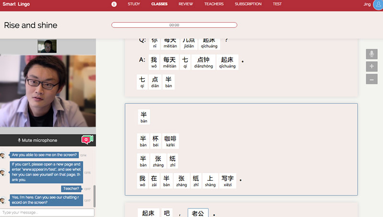
Task: Go to the CLASSES tab
Action: (159, 4)
